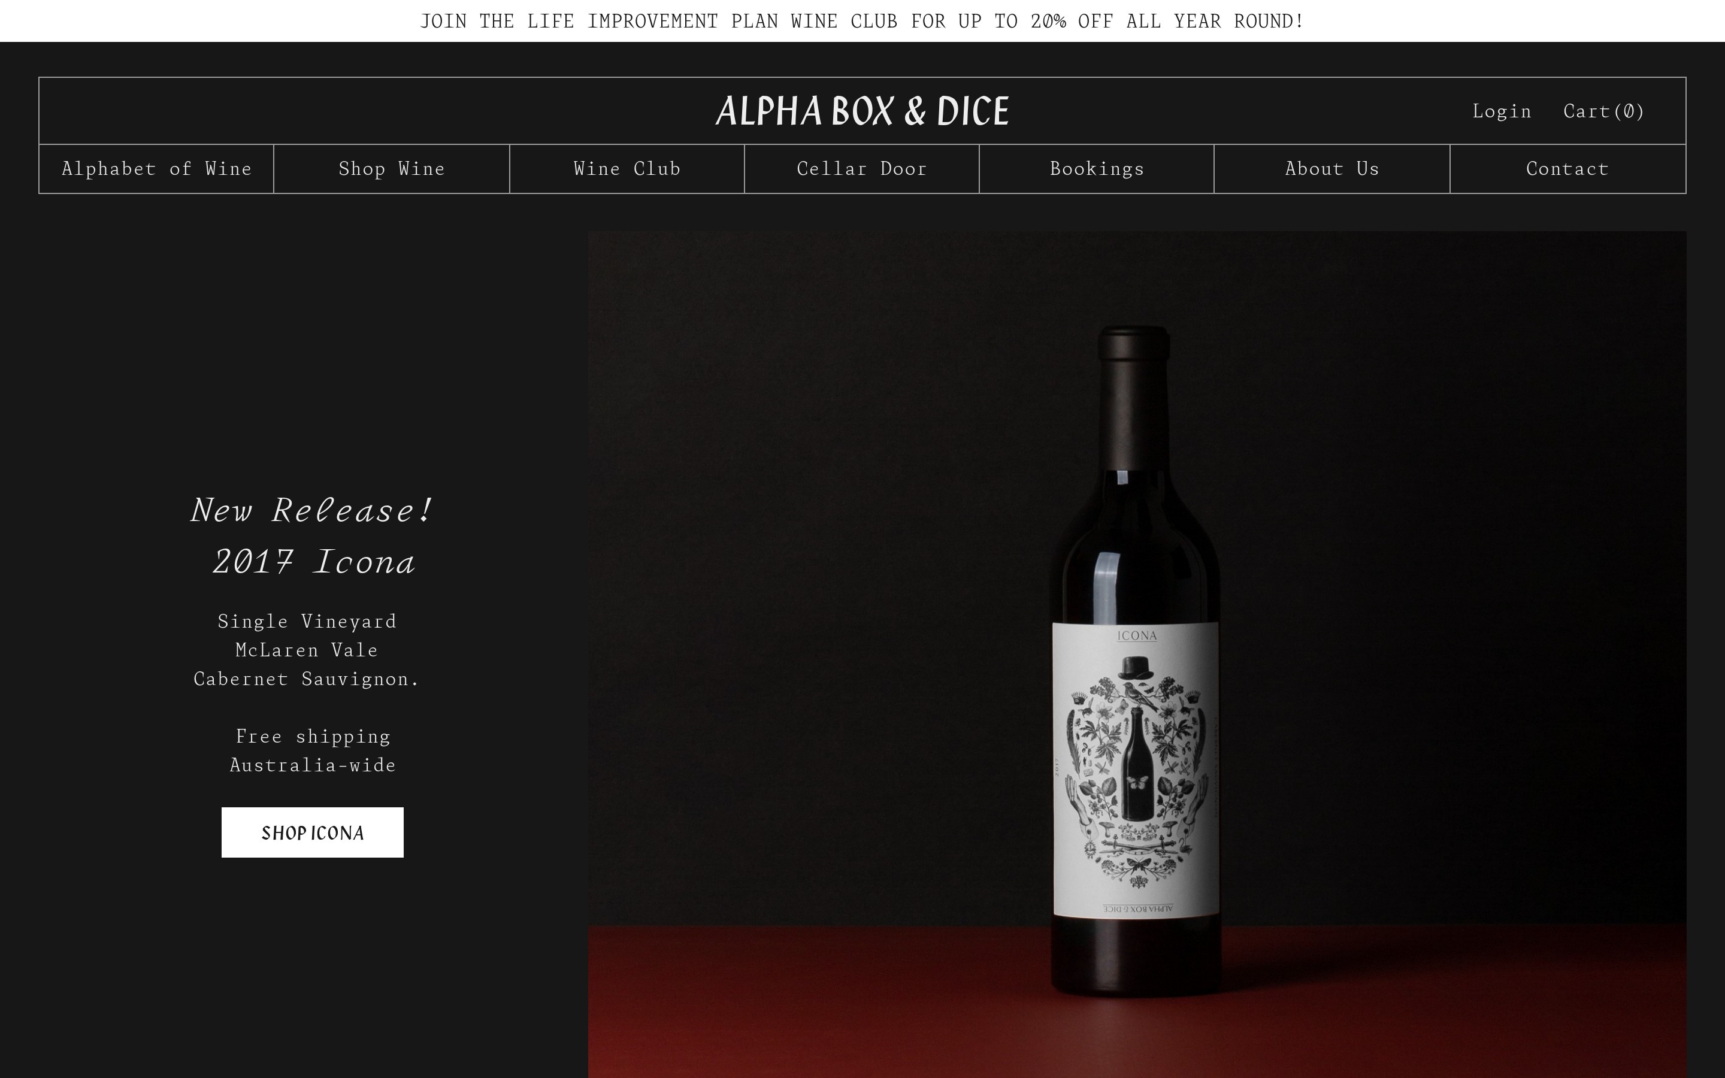Click the Login link

[x=1501, y=111]
